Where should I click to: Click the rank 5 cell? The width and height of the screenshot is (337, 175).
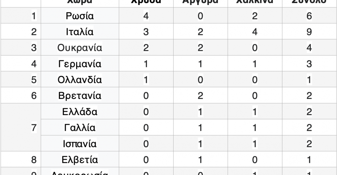[x=34, y=80]
